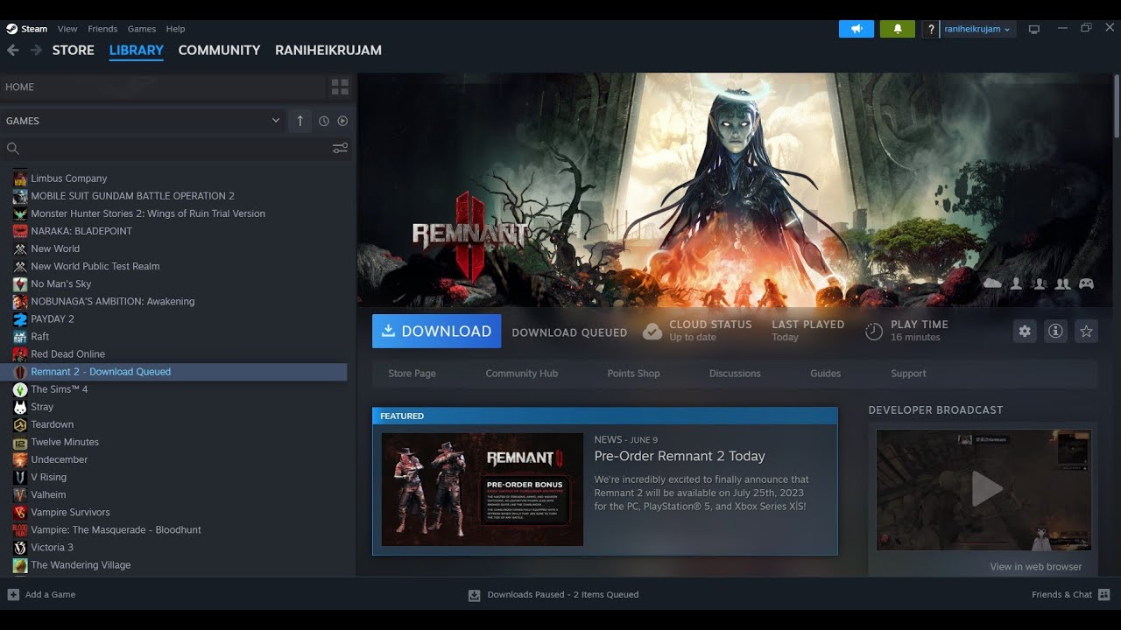Go forward with the right arrow

(x=36, y=51)
